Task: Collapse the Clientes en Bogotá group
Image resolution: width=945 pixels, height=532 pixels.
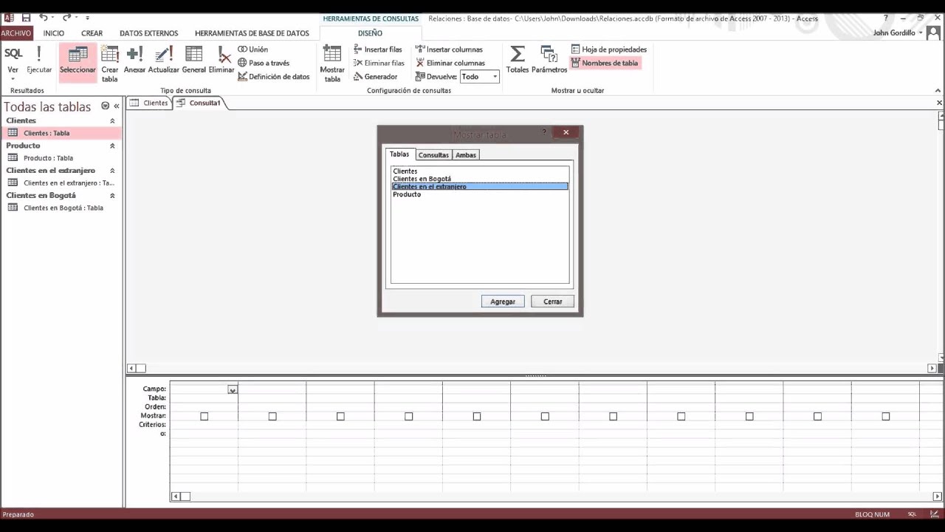Action: coord(112,196)
